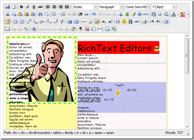This screenshot has height=140, width=194.
Task: Insert an anchor with the anchor icon
Action: (121, 14)
